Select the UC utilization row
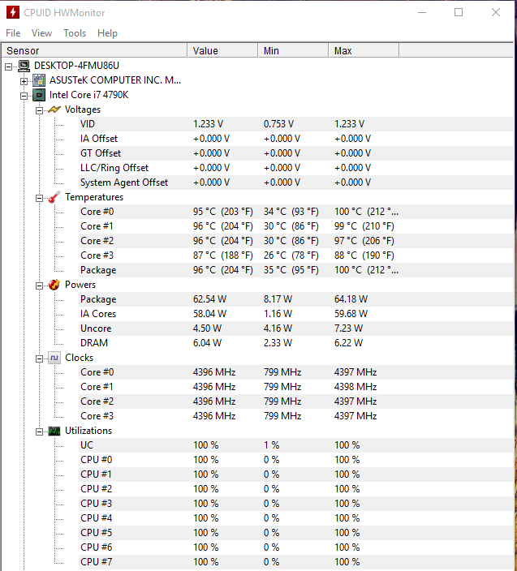The image size is (517, 571). click(x=296, y=445)
